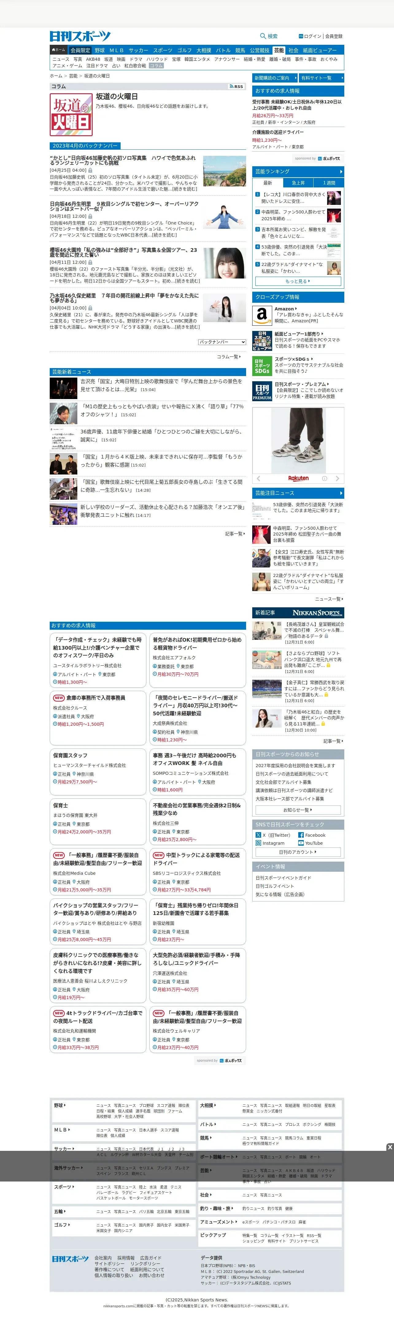This screenshot has height=1318, width=394.
Task: Open footer 採用情報 link
Action: click(x=126, y=1258)
